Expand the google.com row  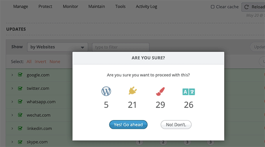pos(12,75)
